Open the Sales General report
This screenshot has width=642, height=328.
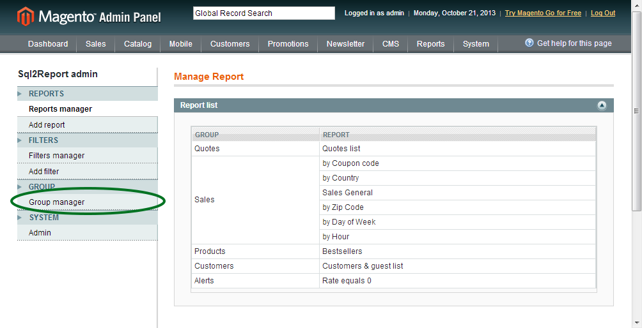coord(348,193)
